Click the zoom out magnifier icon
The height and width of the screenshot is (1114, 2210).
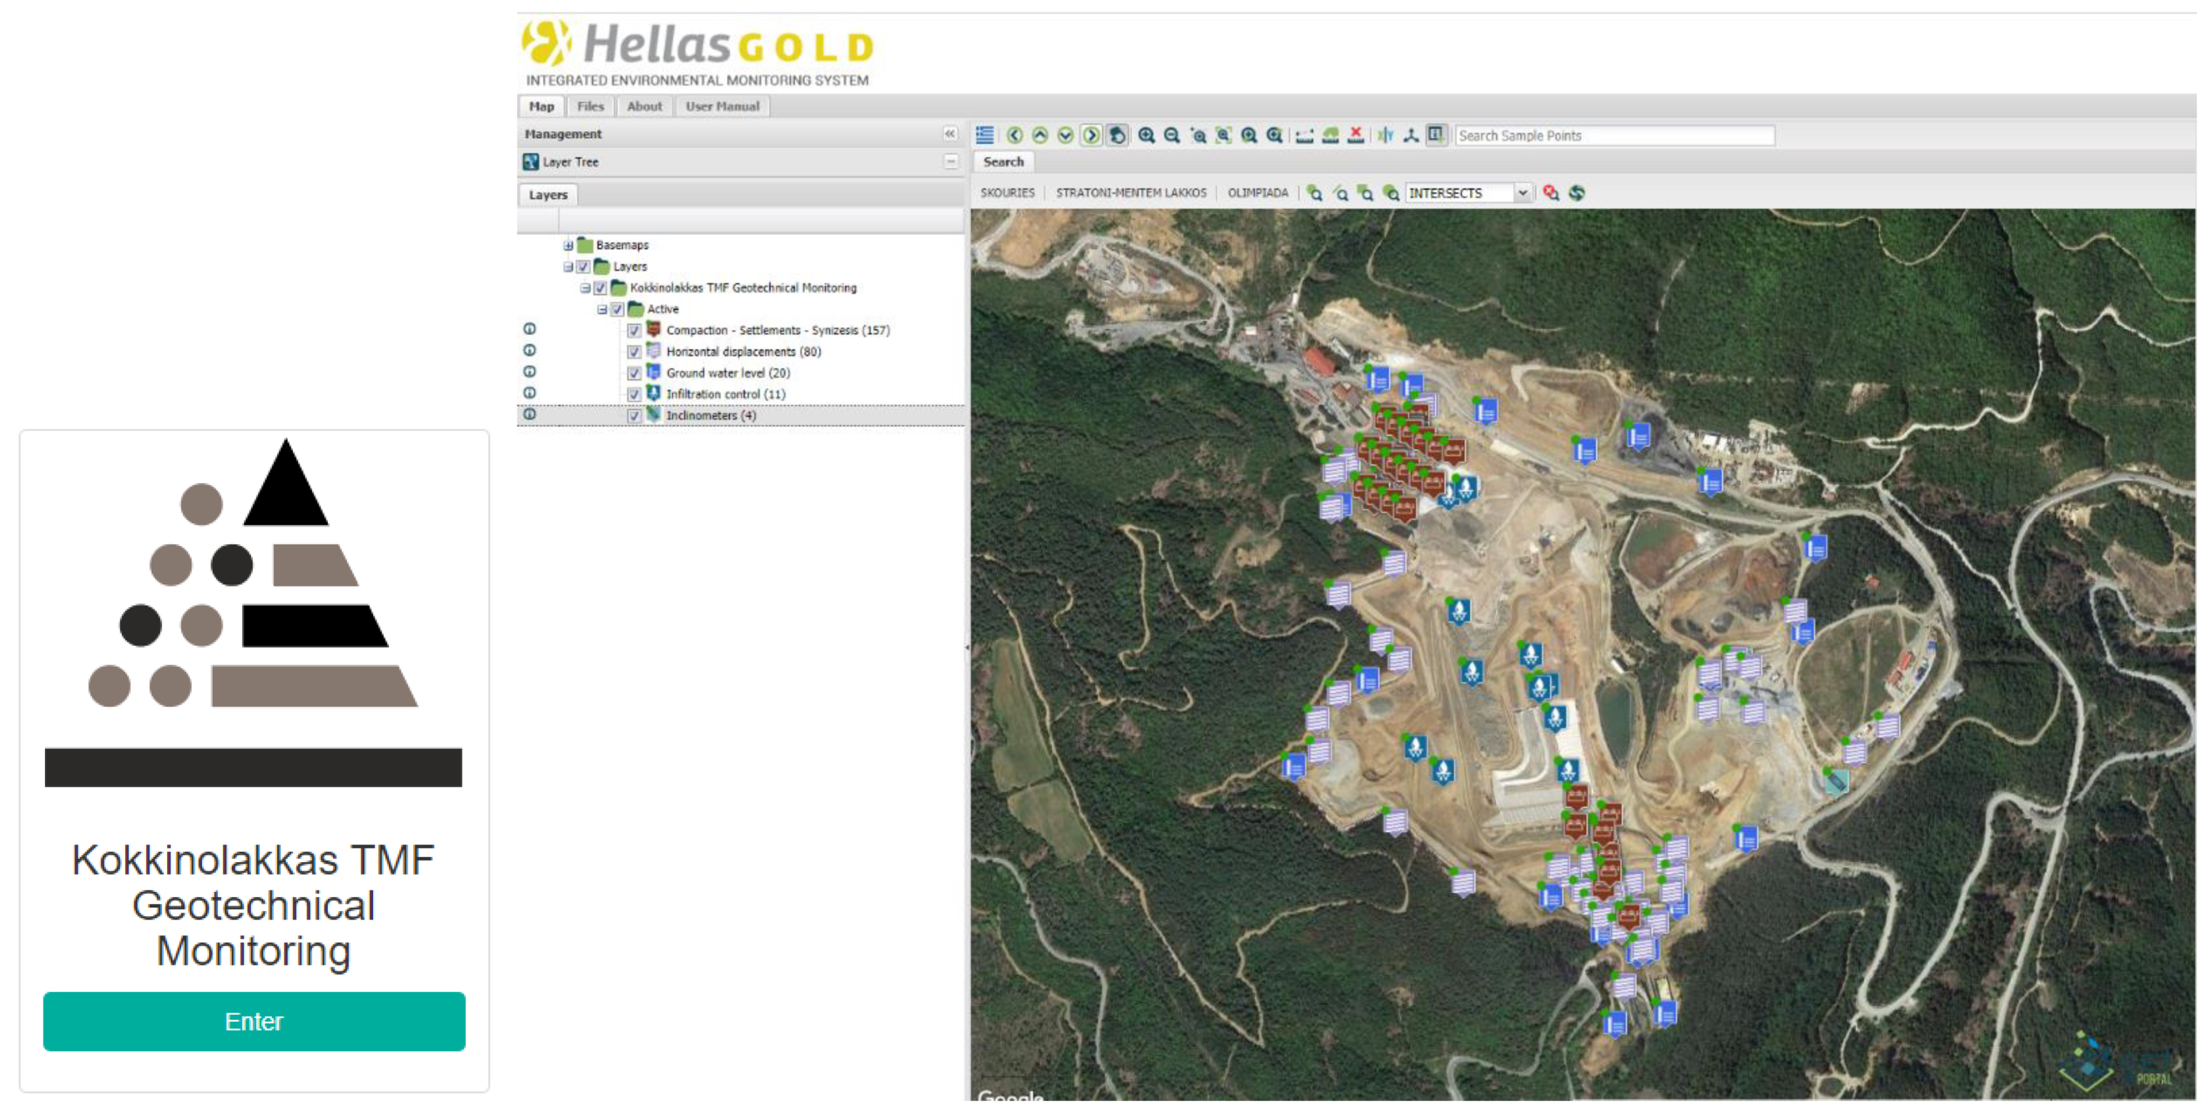1171,136
